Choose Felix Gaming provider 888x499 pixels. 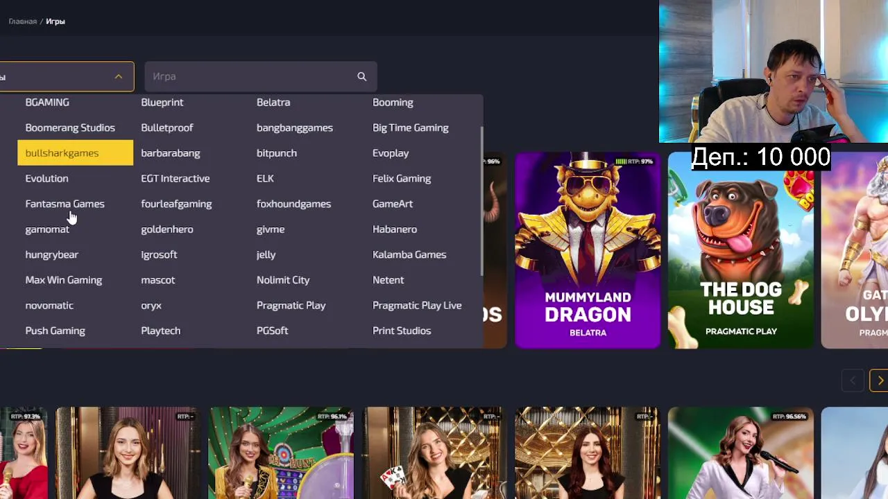click(402, 178)
